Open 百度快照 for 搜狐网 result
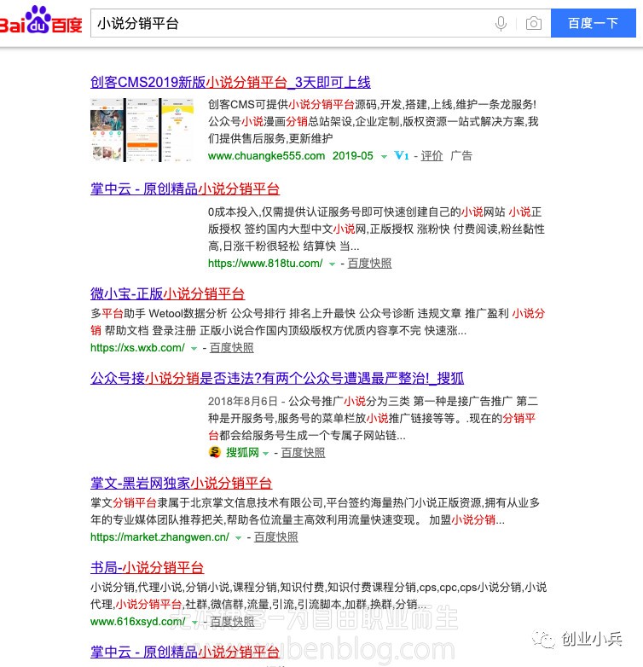Viewport: 643px width, 667px height. point(304,452)
